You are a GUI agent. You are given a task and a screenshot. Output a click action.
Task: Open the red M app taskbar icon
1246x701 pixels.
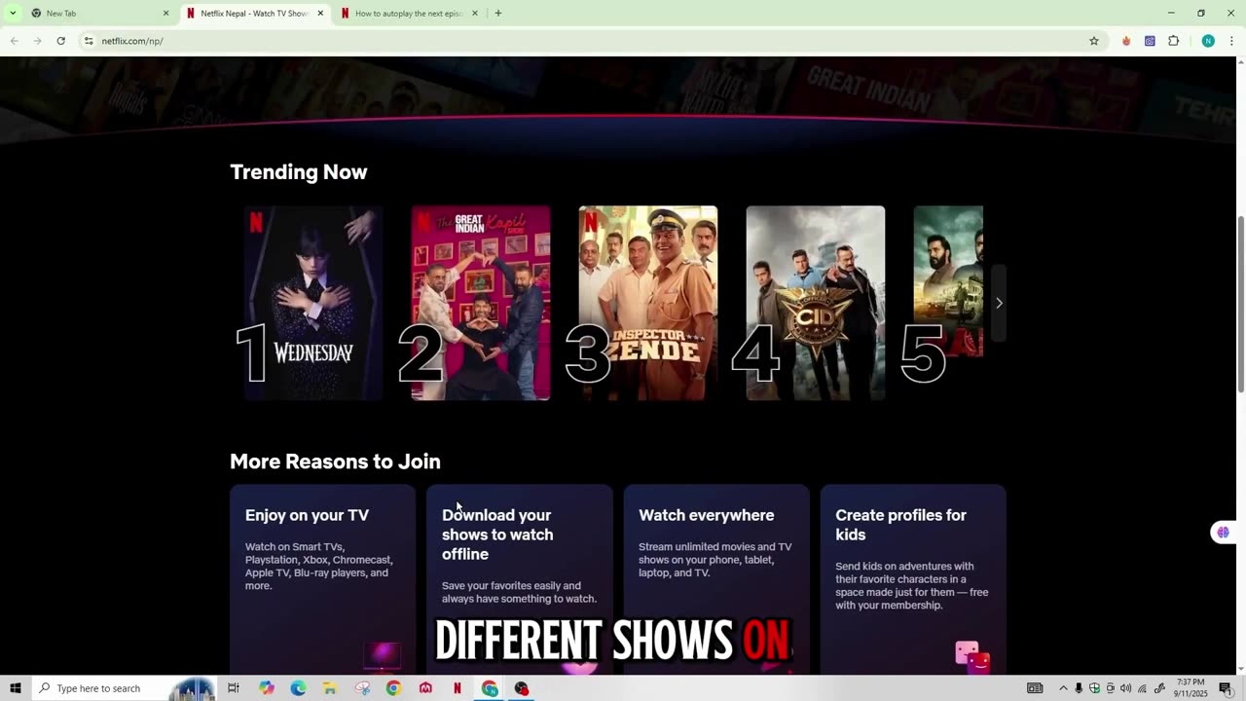pyautogui.click(x=425, y=688)
